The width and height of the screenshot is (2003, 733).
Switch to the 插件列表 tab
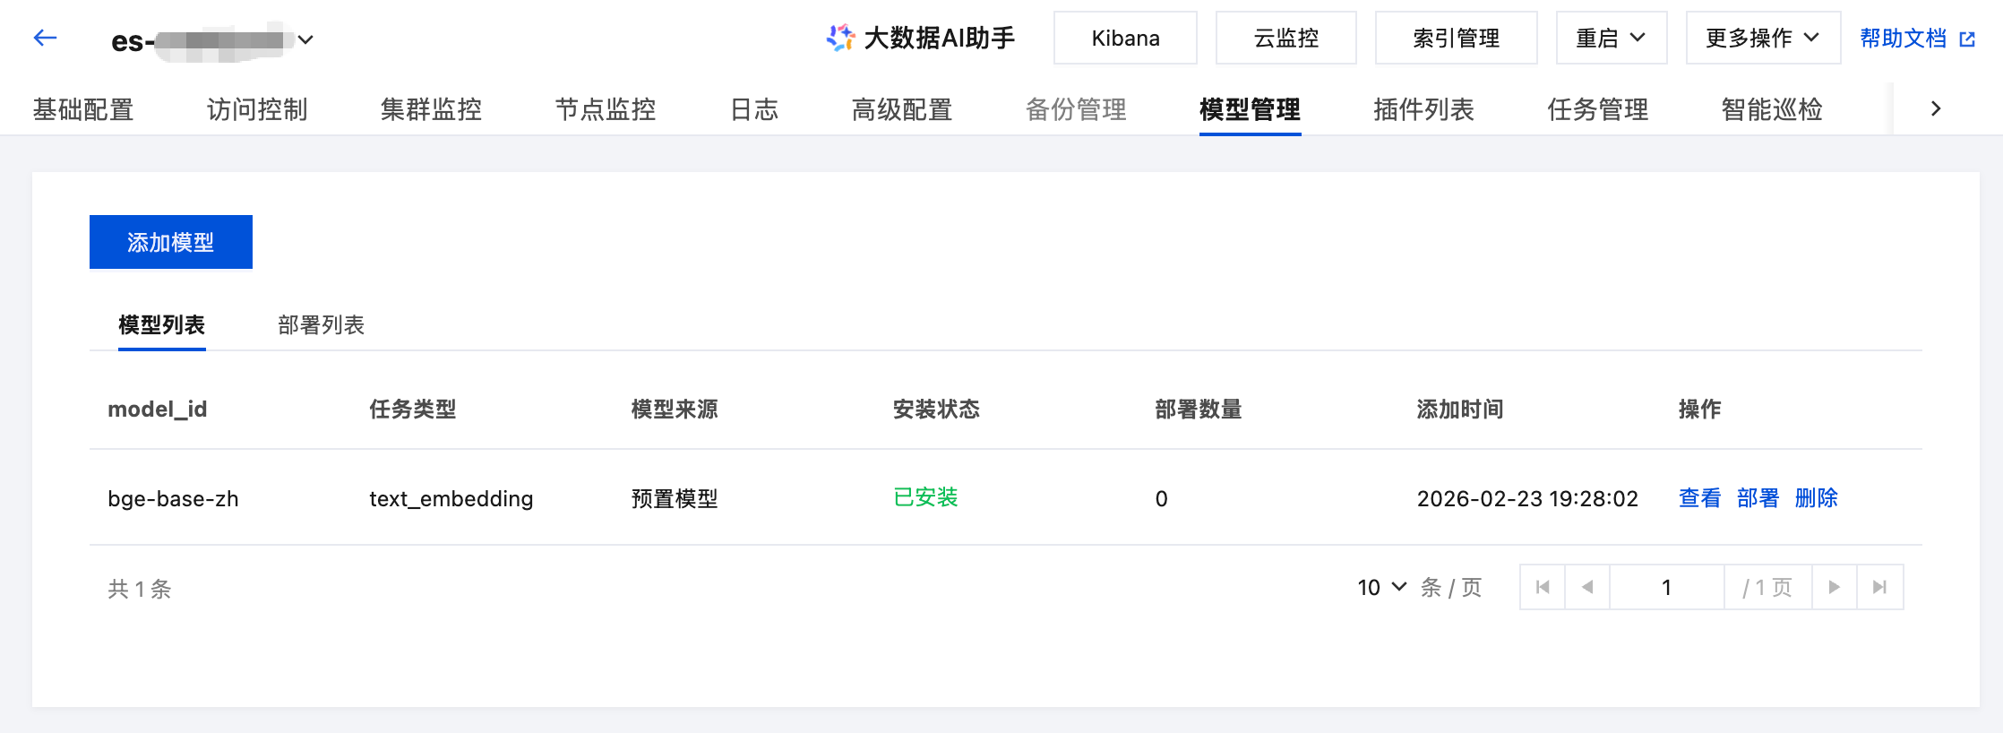pos(1423,109)
